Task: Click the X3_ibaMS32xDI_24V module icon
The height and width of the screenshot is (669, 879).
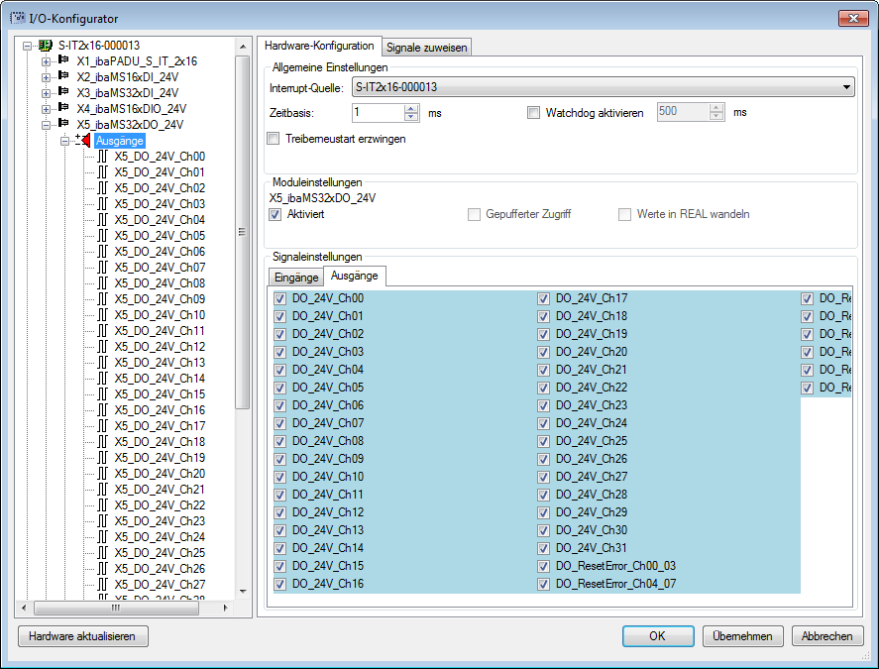Action: pos(64,93)
